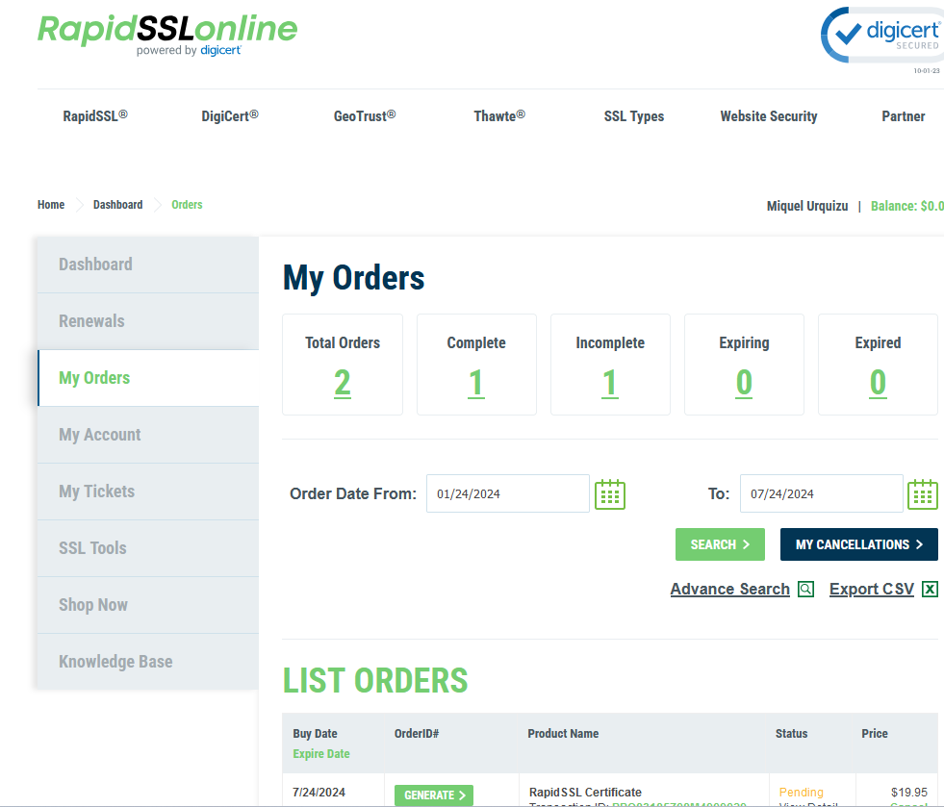Image resolution: width=944 pixels, height=807 pixels.
Task: Click the OrderID# column header
Action: tap(417, 734)
